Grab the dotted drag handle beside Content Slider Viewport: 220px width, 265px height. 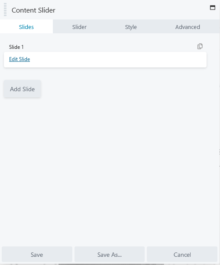coord(5,10)
